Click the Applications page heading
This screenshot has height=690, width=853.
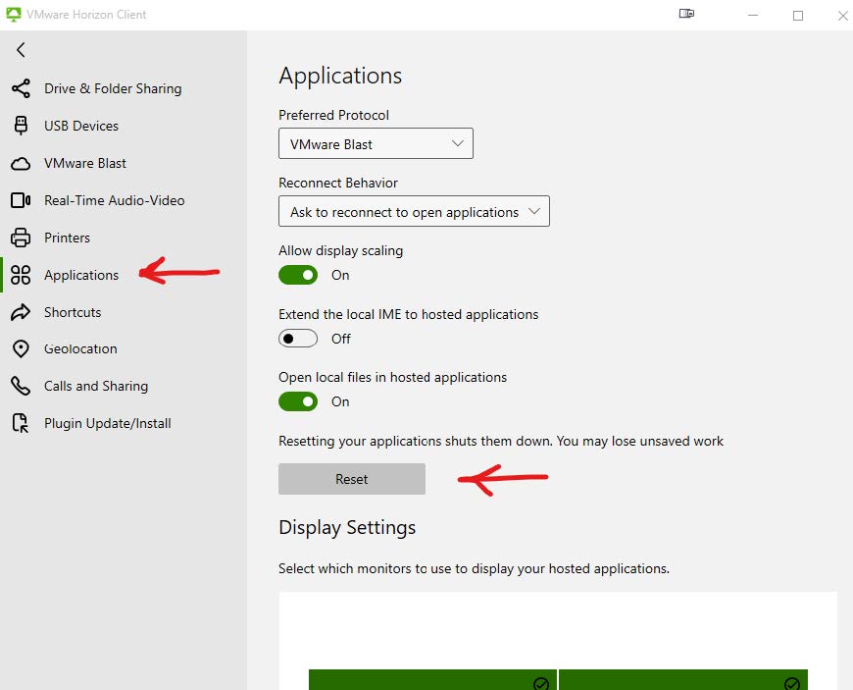tap(340, 76)
